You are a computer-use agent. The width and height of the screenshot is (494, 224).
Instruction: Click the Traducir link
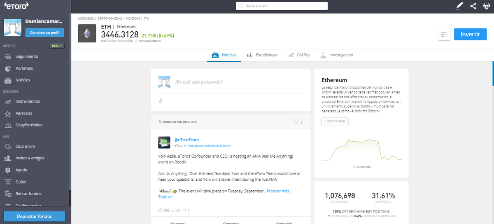coord(165,197)
